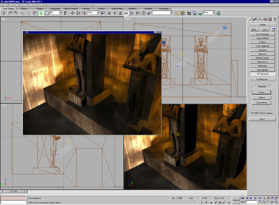The image size is (279, 205).
Task: Click the Render Scene teapot icon
Action: click(195, 13)
